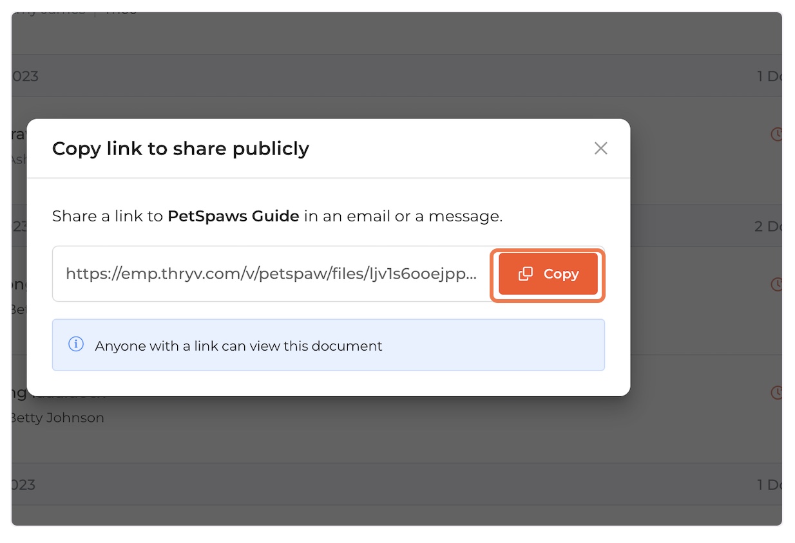Click the top '023' date group header
The width and height of the screenshot is (795, 543).
(x=25, y=76)
